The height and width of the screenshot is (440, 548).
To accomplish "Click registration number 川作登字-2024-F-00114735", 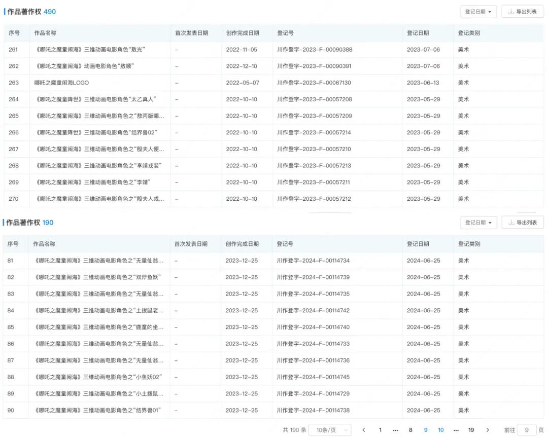I will point(313,294).
